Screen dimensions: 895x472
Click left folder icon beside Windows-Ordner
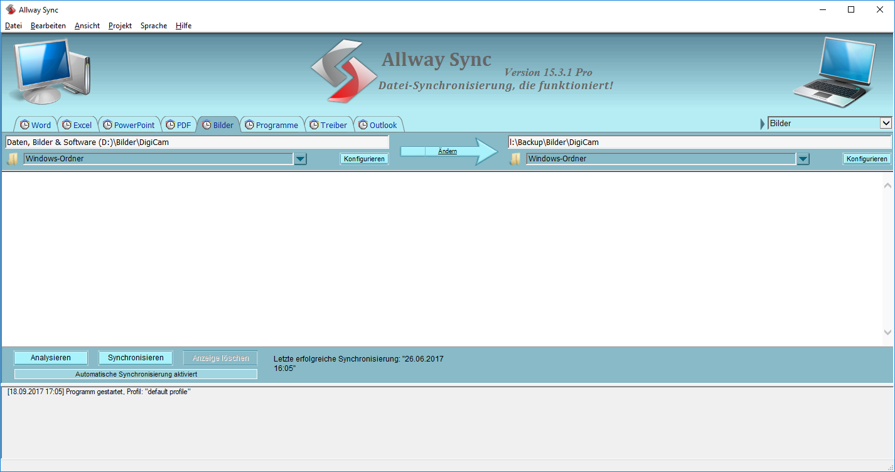click(x=13, y=159)
